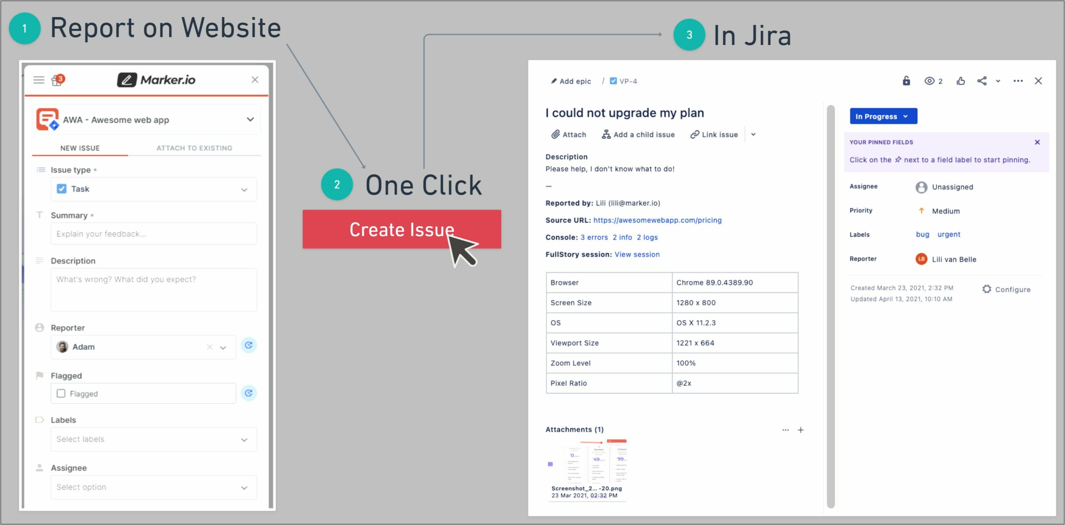Close the Marker.io widget panel
The image size is (1065, 525).
[255, 79]
